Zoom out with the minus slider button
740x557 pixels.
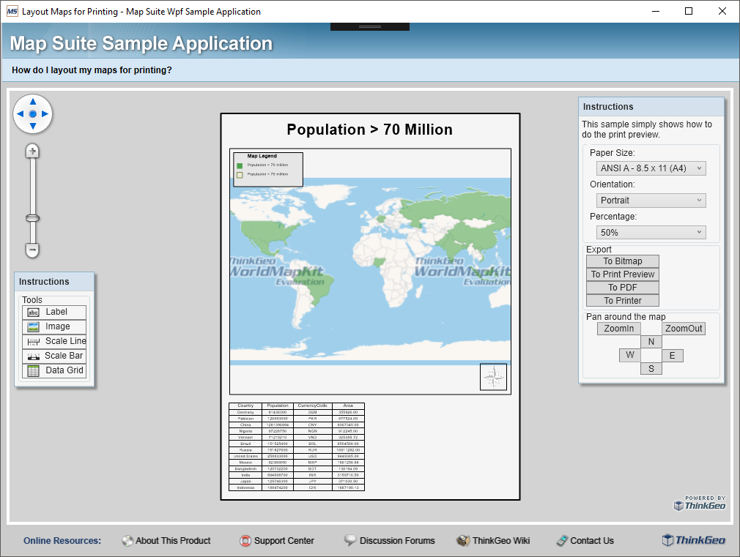pyautogui.click(x=32, y=250)
